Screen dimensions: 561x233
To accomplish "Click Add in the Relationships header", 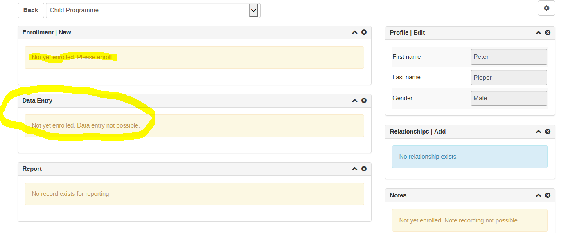I will tap(440, 132).
